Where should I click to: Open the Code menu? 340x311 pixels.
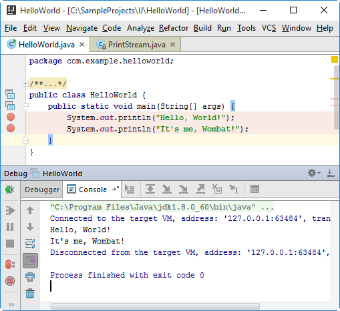tap(112, 28)
